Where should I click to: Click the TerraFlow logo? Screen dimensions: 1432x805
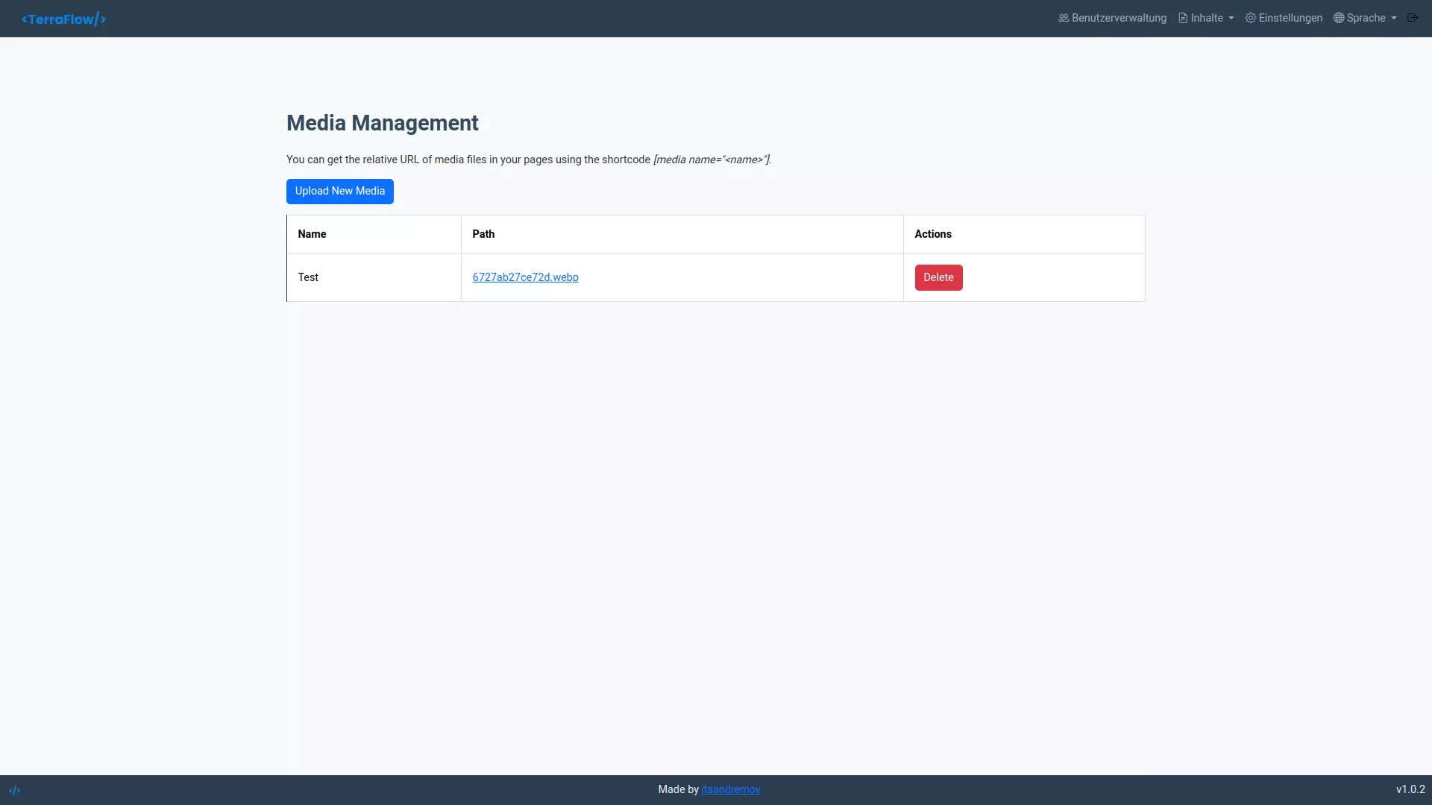[63, 19]
